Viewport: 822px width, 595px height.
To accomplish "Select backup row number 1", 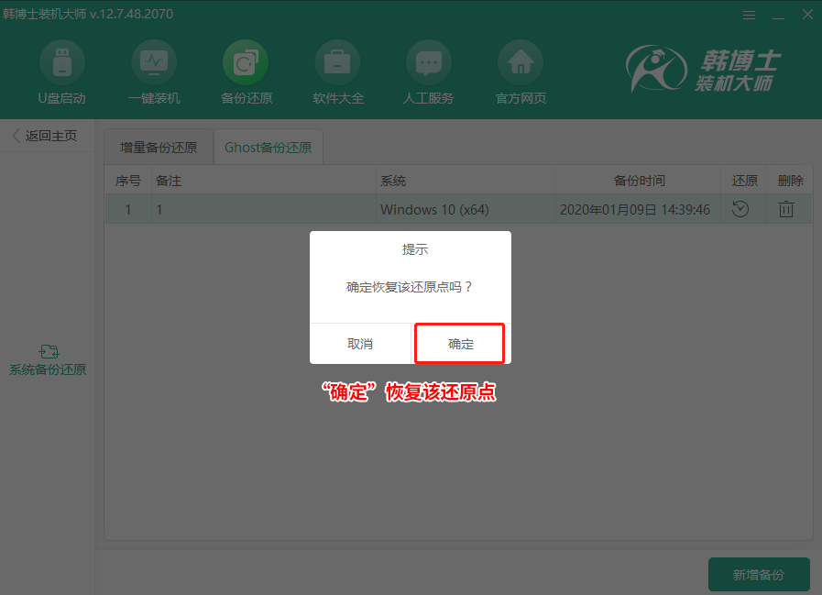I will (x=128, y=209).
